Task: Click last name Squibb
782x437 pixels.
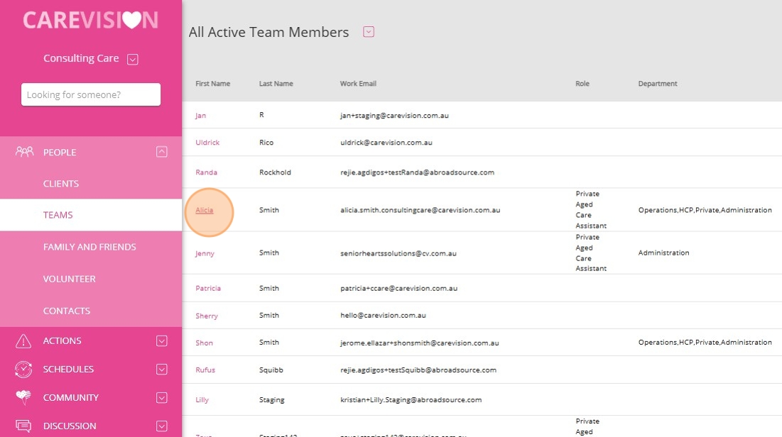Action: coord(271,370)
